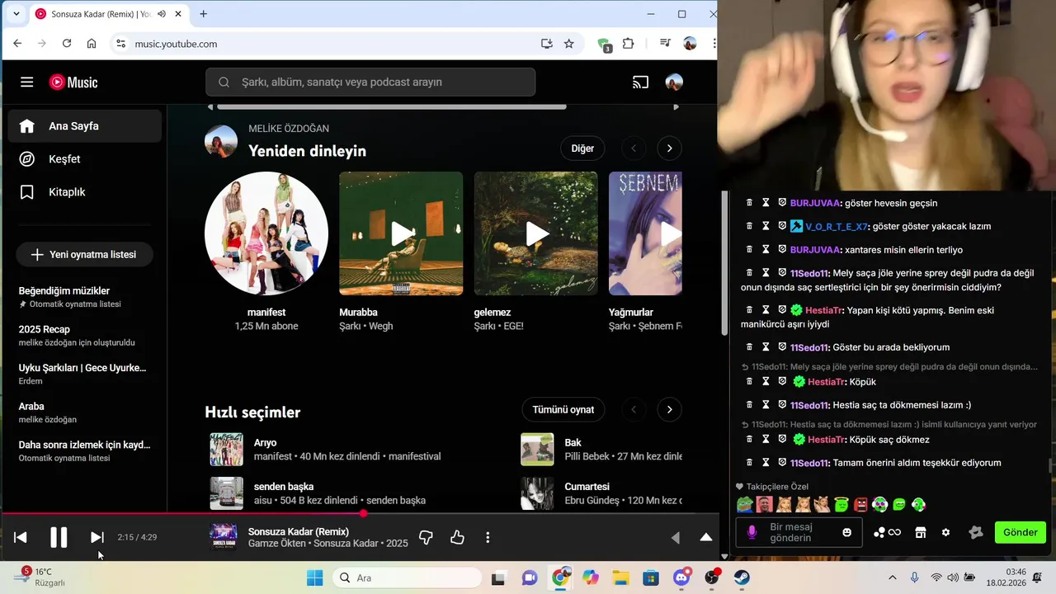Go back in browser history
Screen dimensions: 1056x594
click(17, 44)
